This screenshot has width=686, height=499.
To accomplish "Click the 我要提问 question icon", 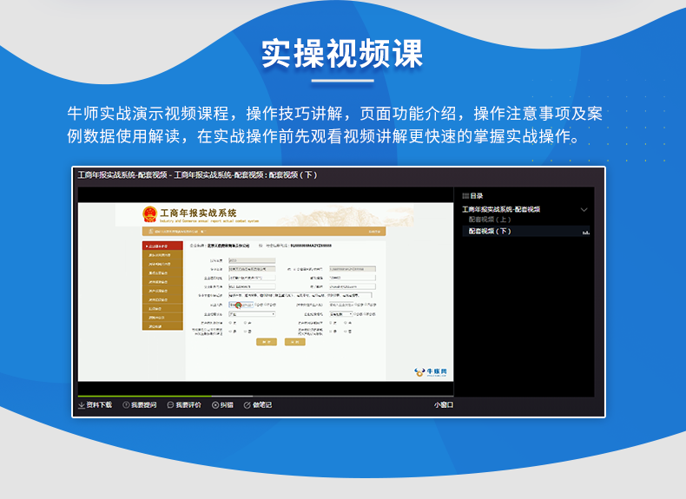I will (126, 404).
